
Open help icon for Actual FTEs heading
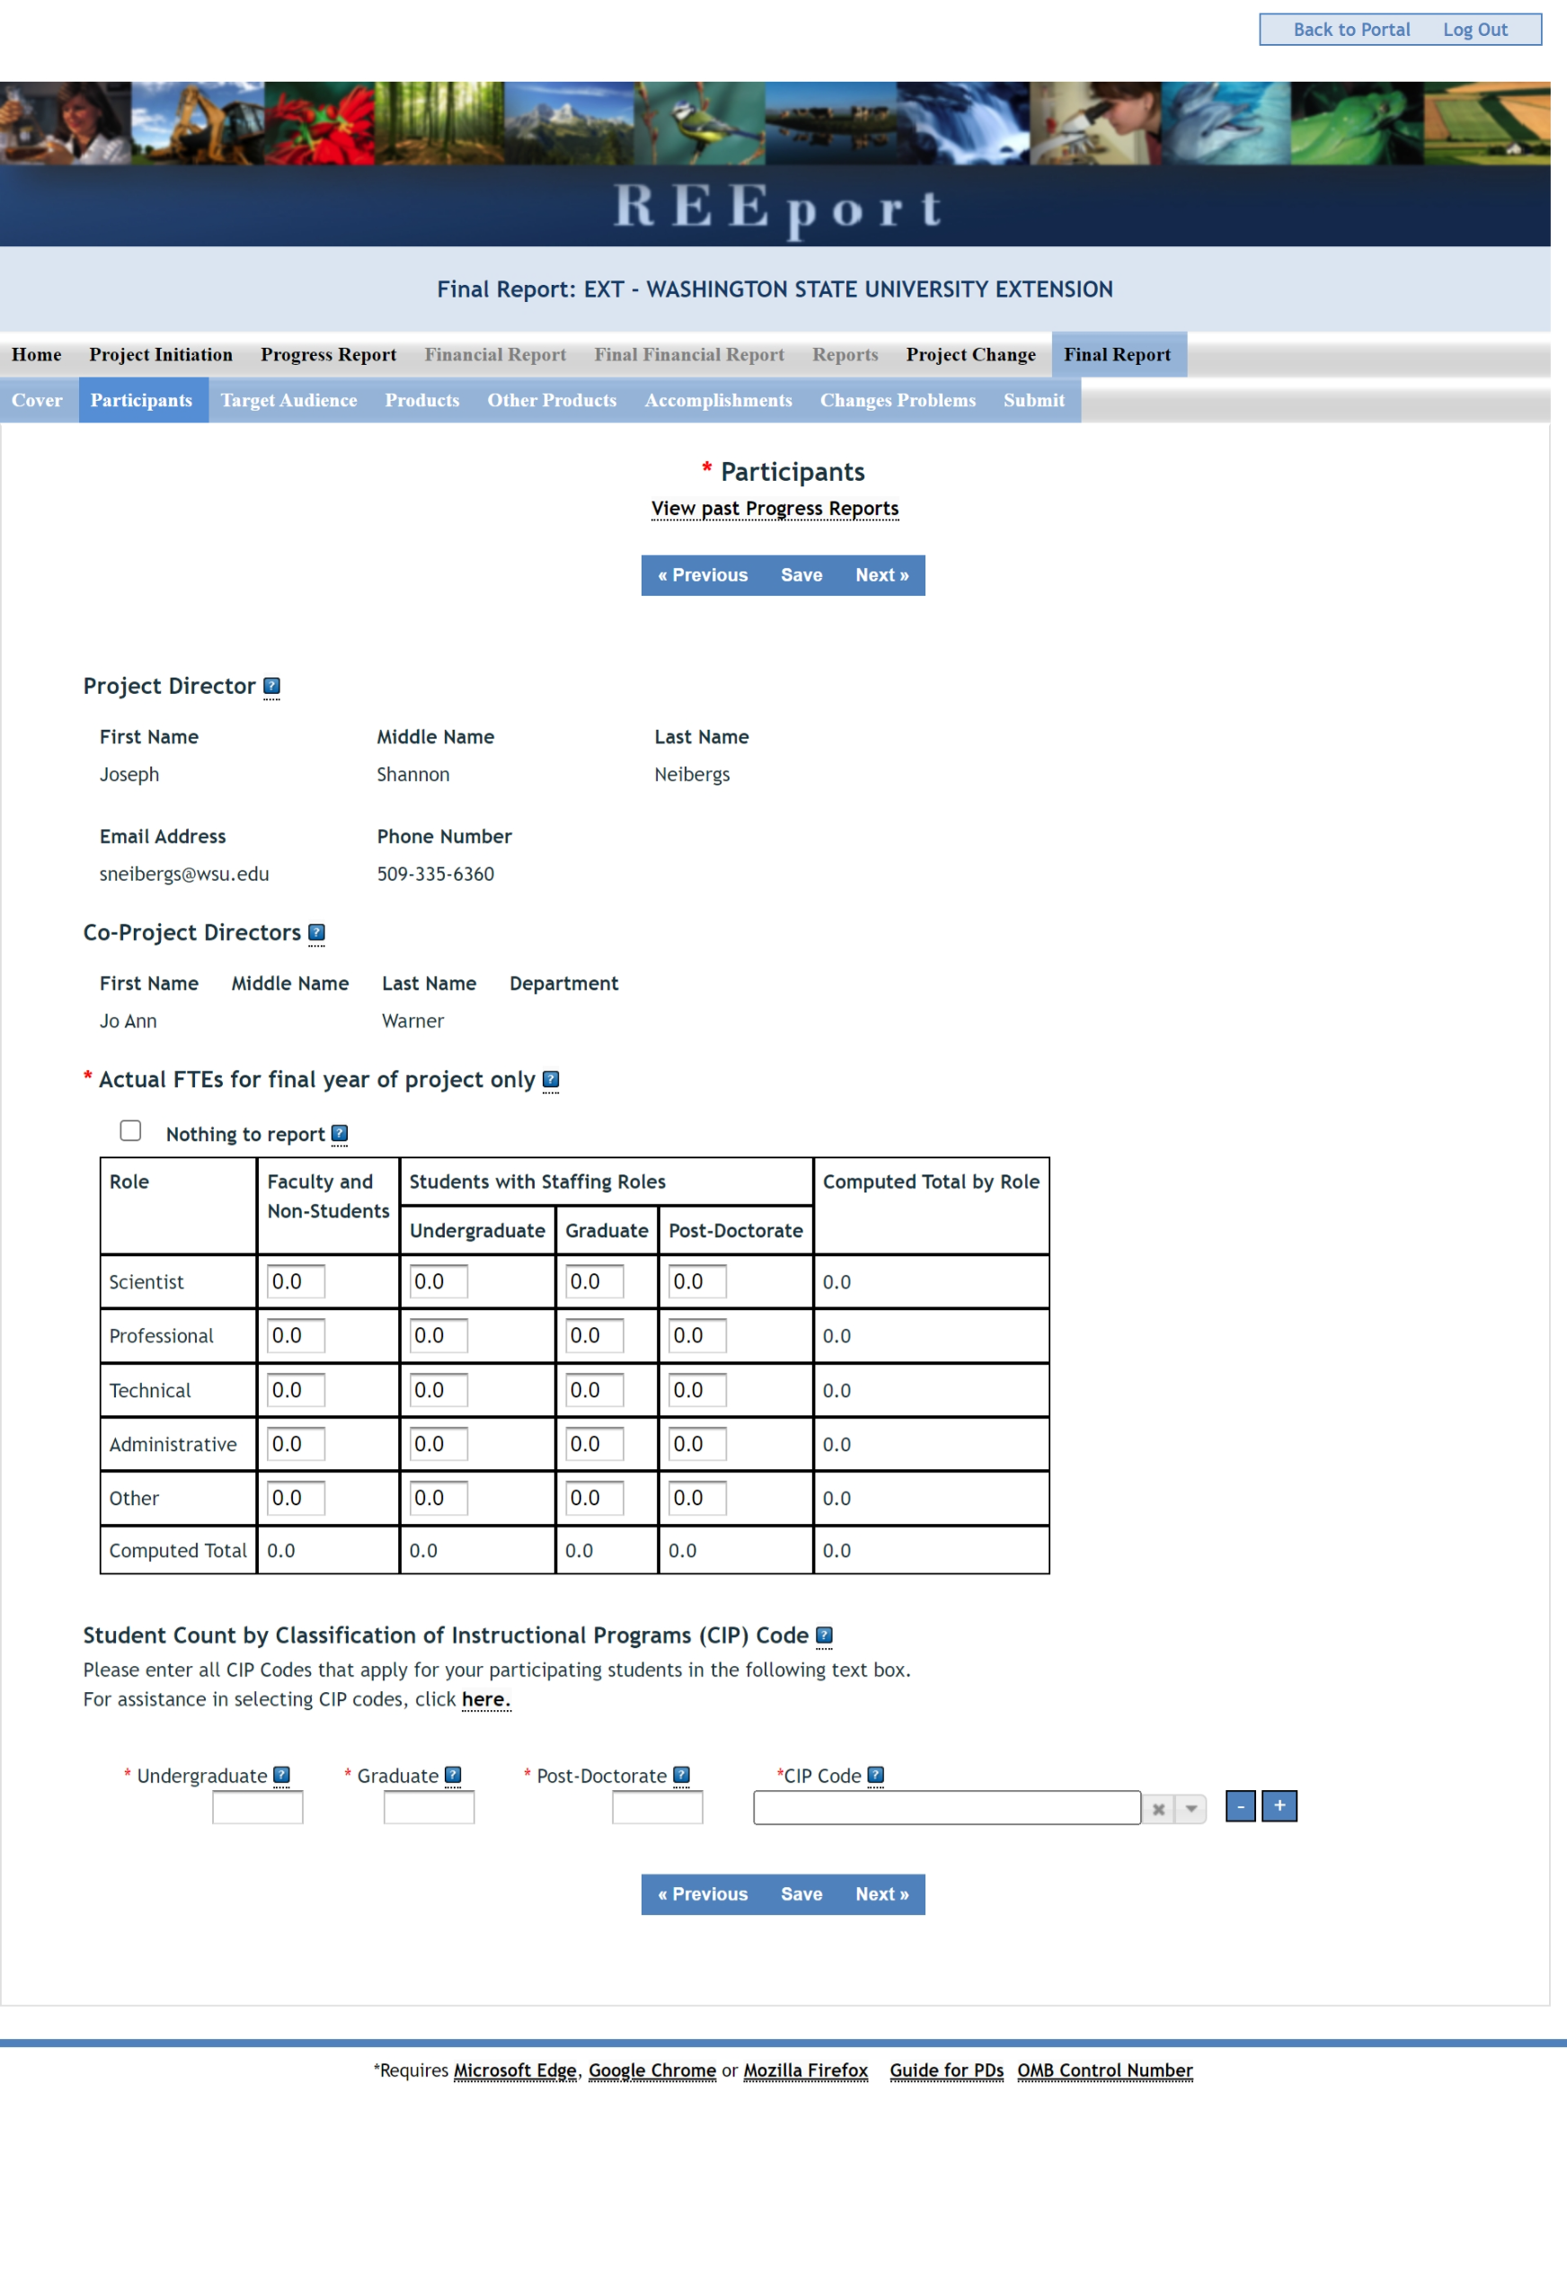551,1080
